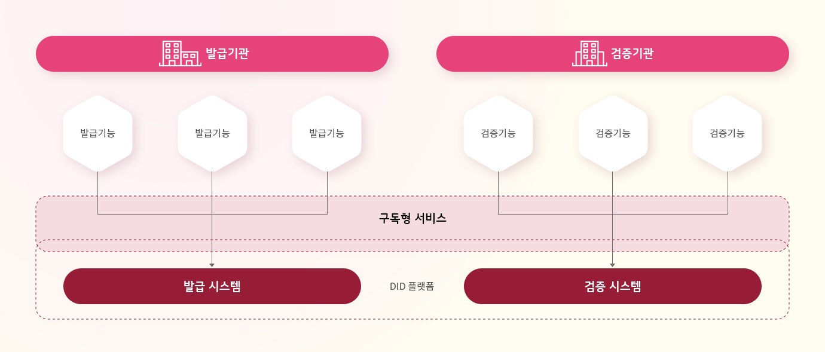This screenshot has width=825, height=352.
Task: Click the building icon beside 검증기관
Action: click(x=589, y=53)
